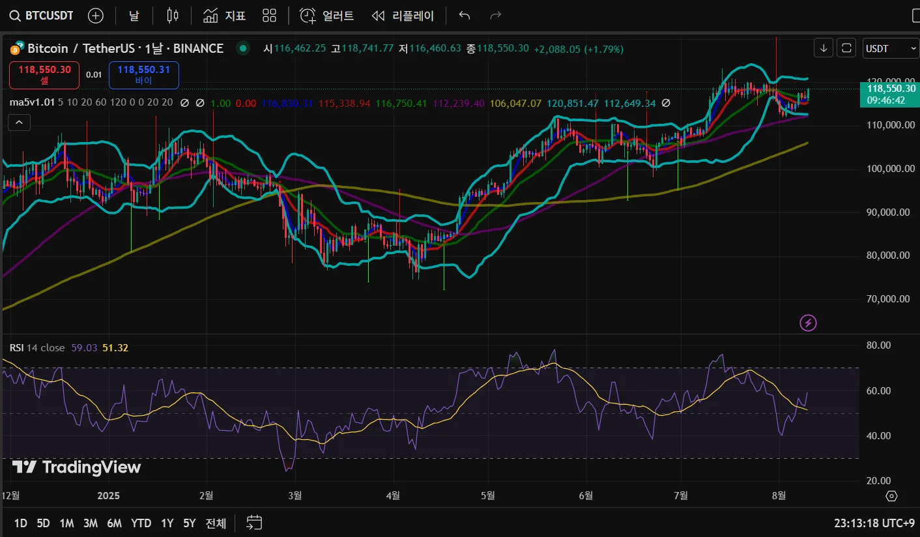Open the daily (날) interval dropdown

[134, 16]
